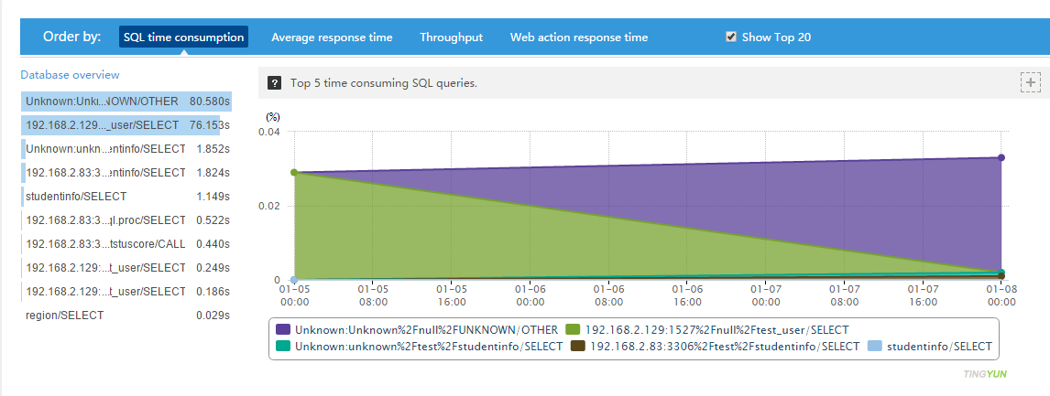The image size is (1050, 396).
Task: Choose the studentinfo/SELECT 1.149s entry
Action: [x=127, y=196]
